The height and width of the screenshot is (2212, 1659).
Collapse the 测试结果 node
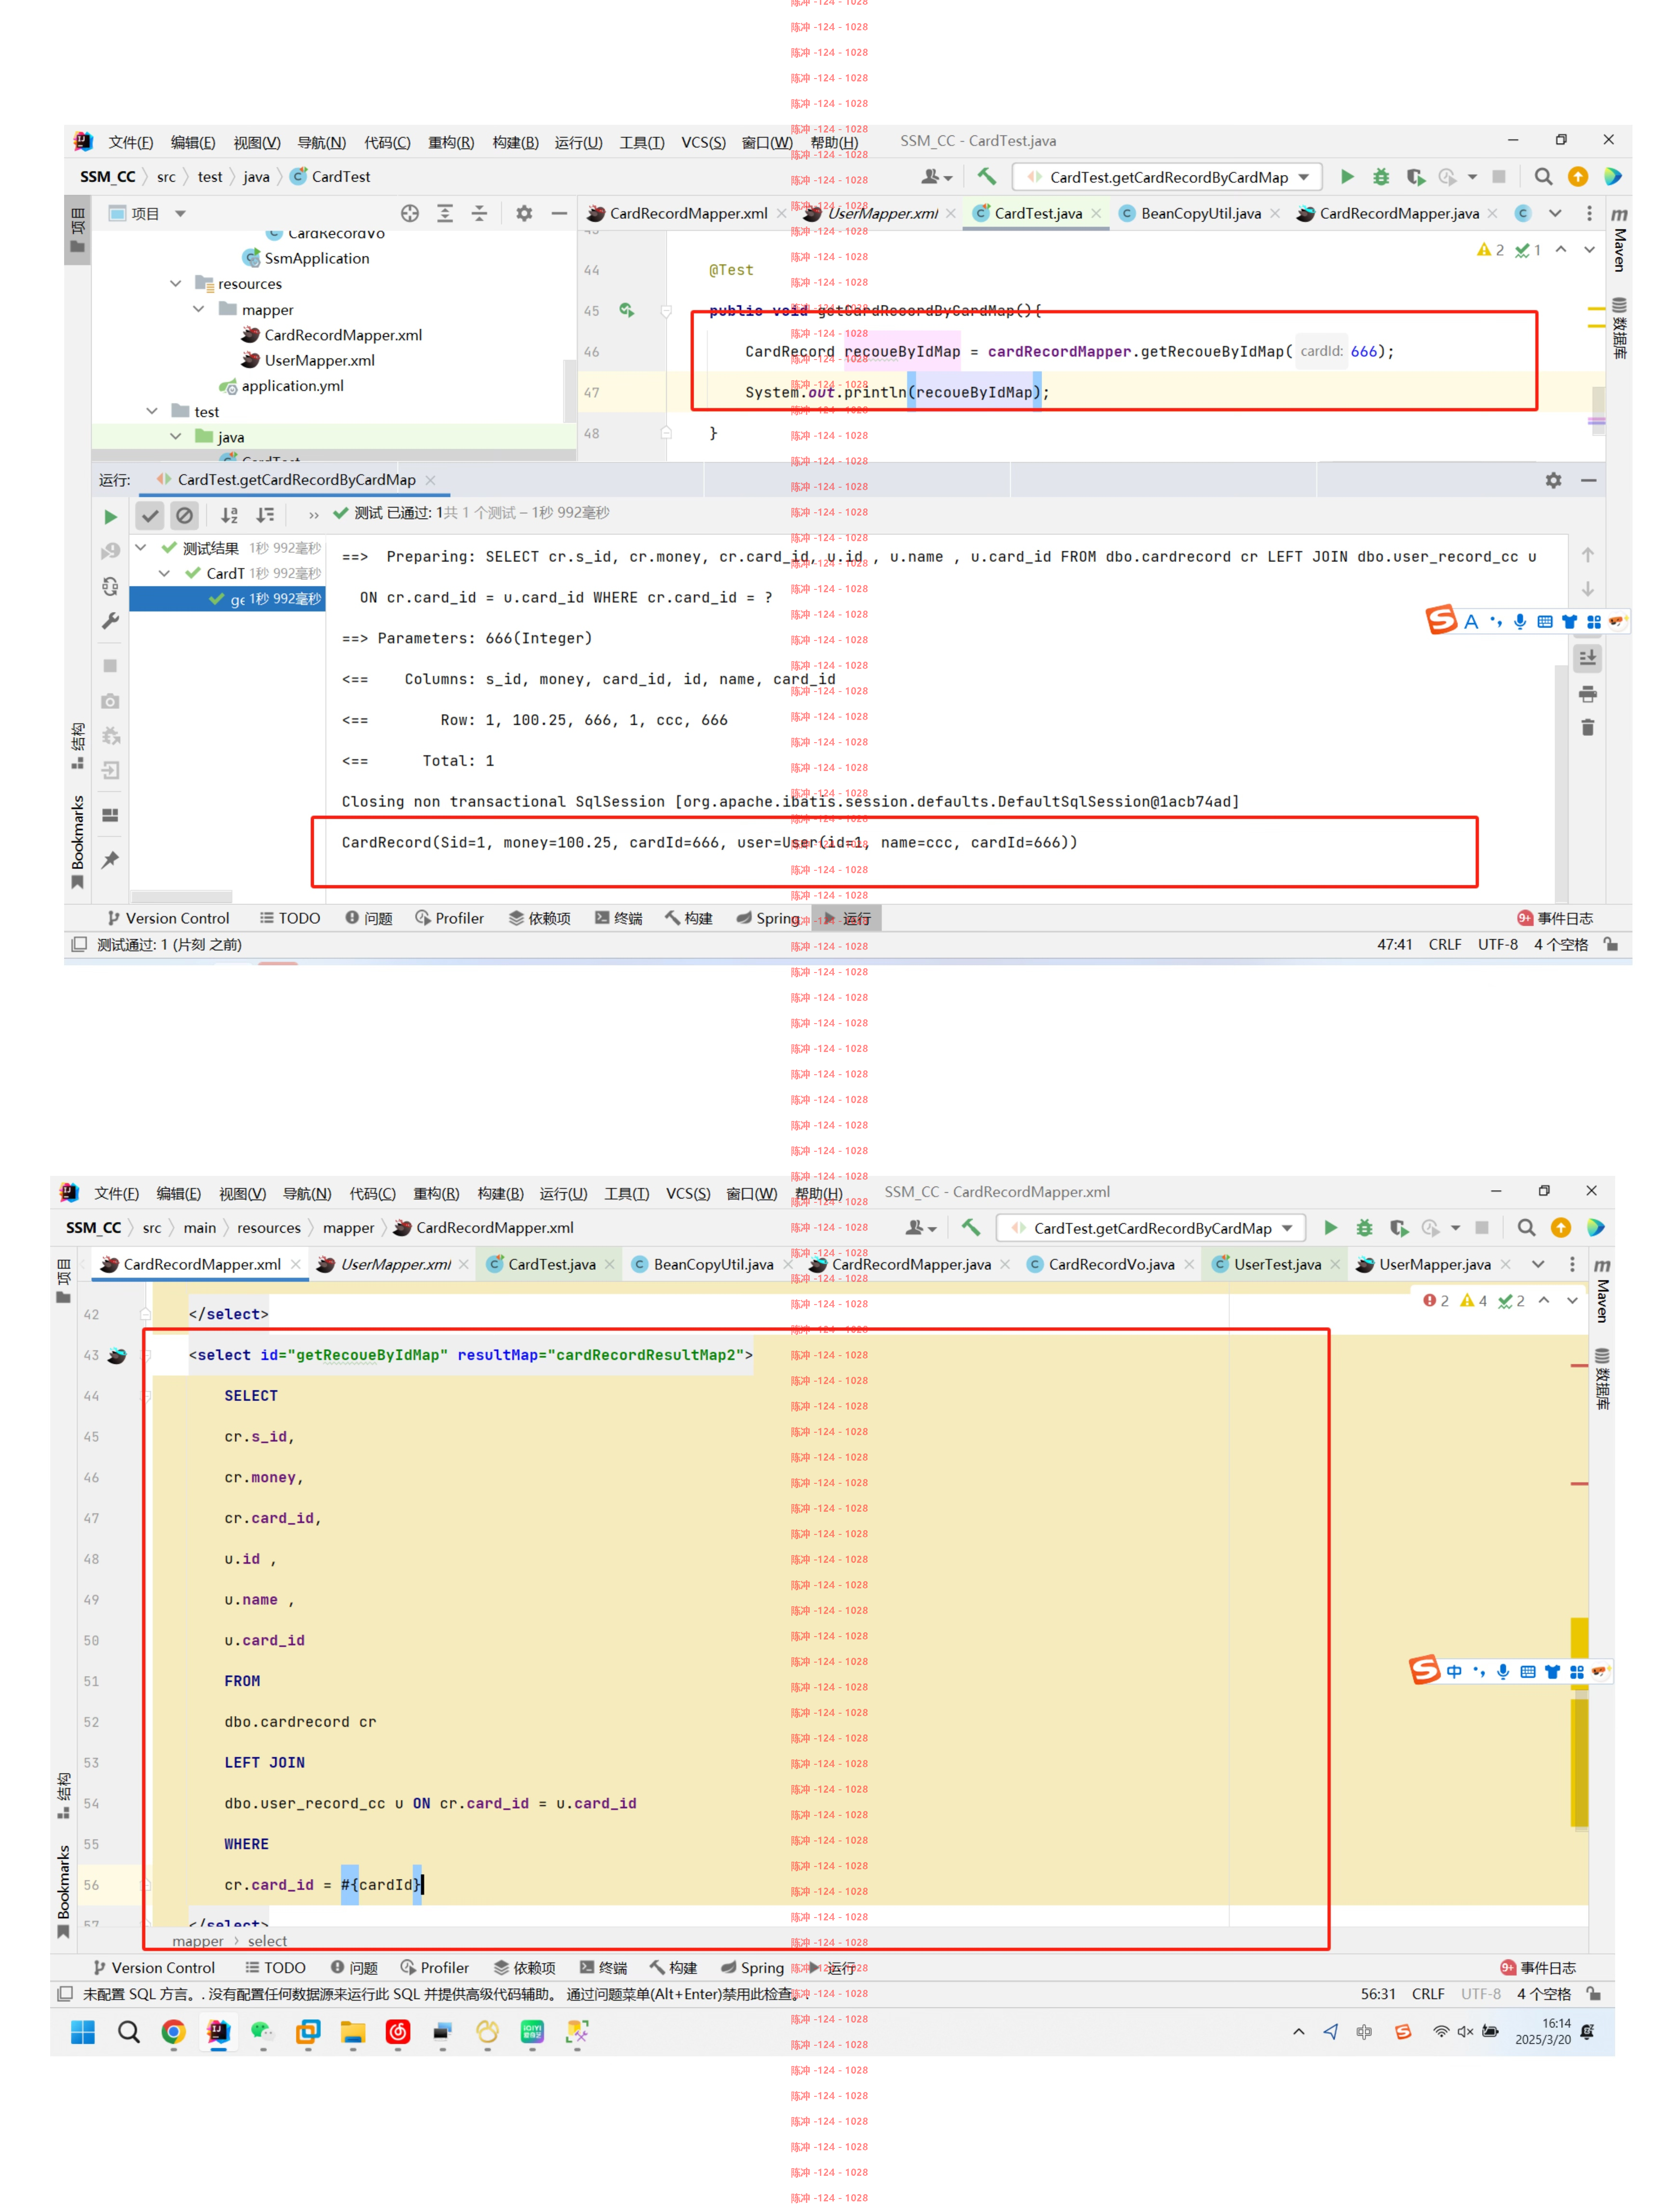pyautogui.click(x=141, y=547)
